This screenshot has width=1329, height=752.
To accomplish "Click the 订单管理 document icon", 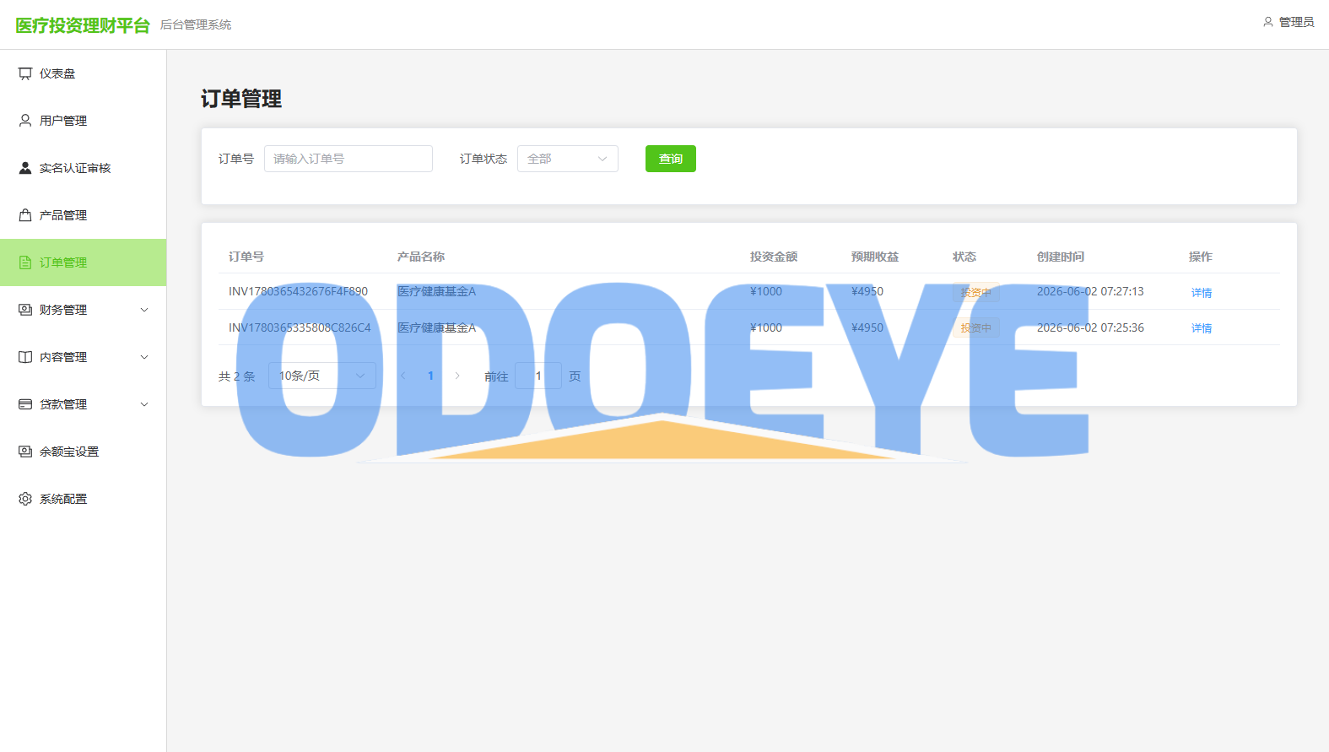I will tap(25, 262).
